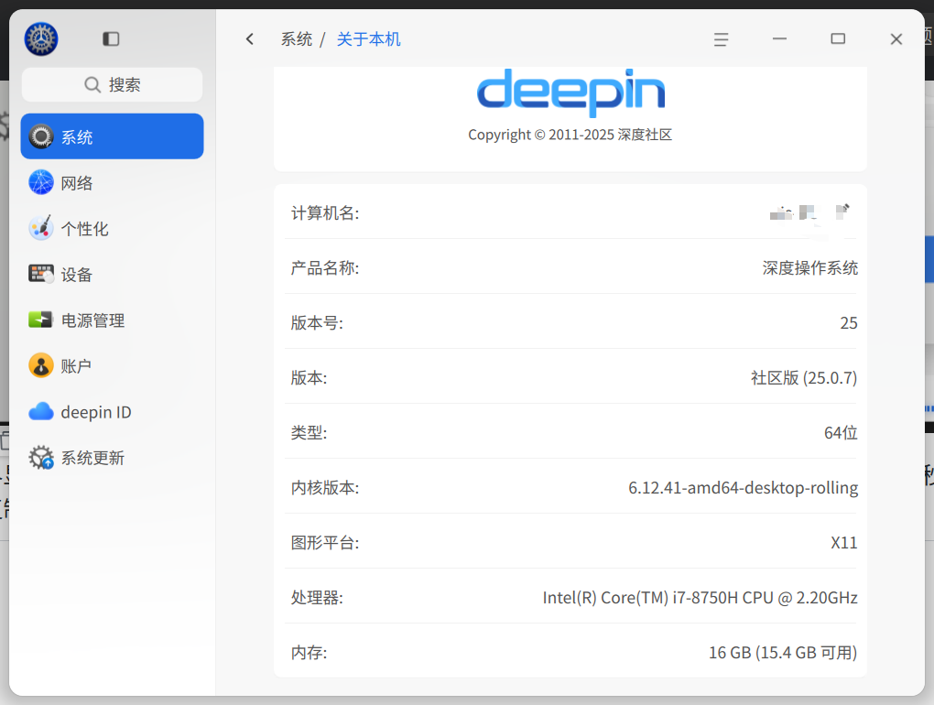Viewport: 934px width, 705px height.
Task: Click the 计算机名 label
Action: tap(325, 213)
